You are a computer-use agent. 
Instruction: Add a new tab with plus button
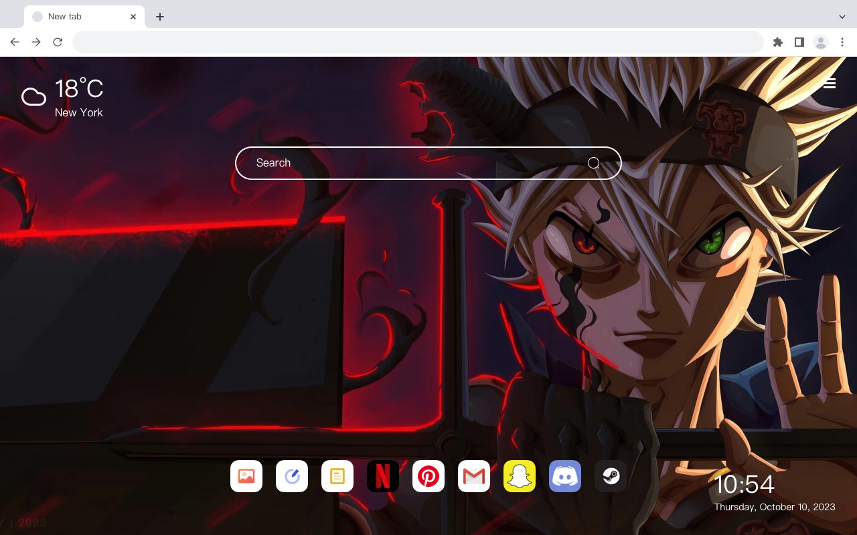159,17
